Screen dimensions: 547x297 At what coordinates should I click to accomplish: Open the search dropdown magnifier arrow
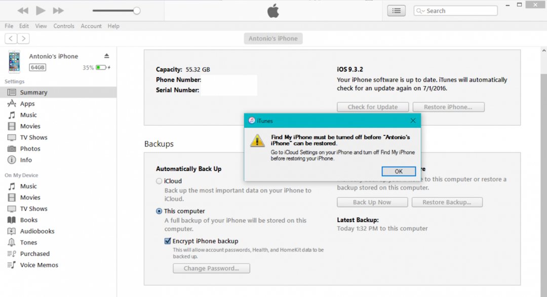[421, 11]
